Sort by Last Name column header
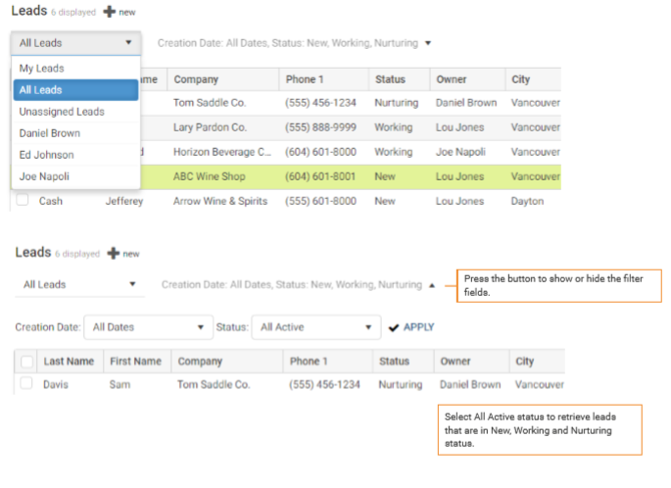Image resolution: width=671 pixels, height=488 pixels. point(69,362)
